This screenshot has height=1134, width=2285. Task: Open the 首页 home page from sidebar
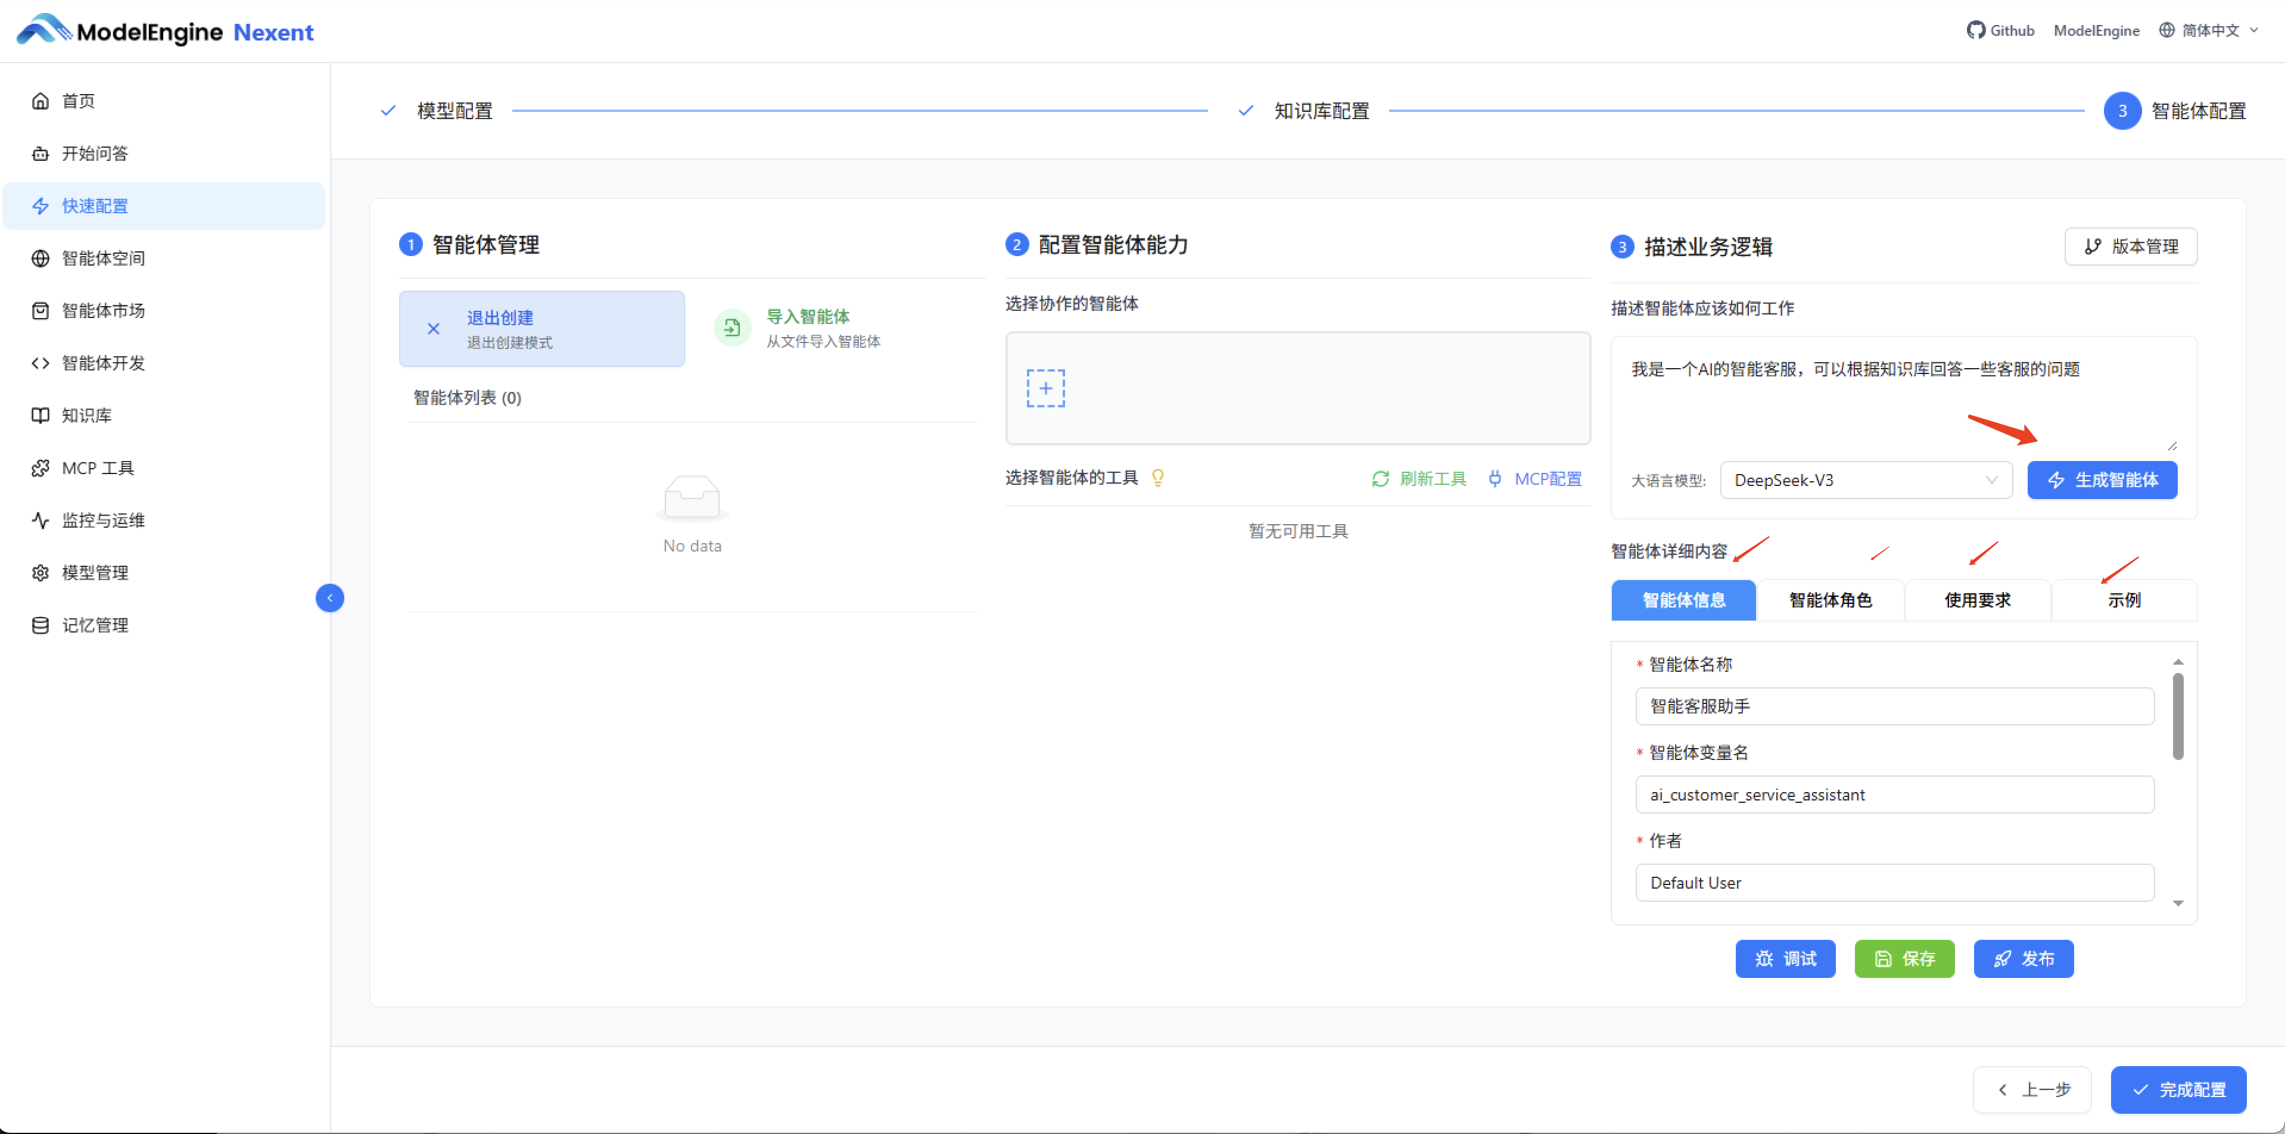point(77,100)
